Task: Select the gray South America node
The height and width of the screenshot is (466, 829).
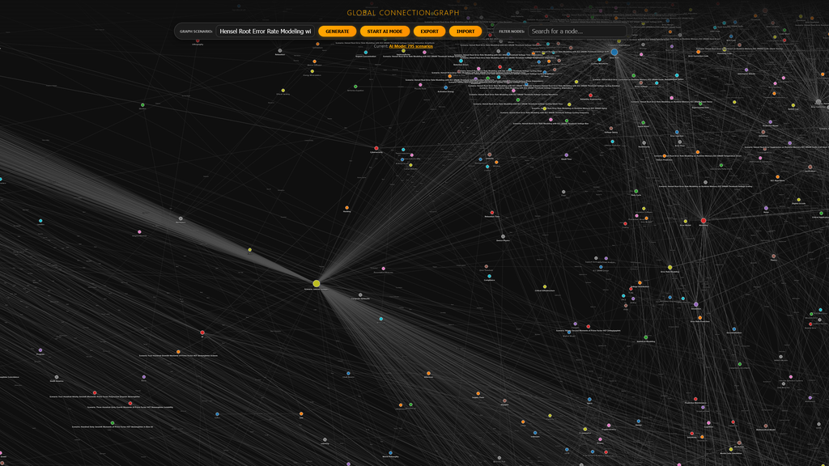Action: point(57,377)
